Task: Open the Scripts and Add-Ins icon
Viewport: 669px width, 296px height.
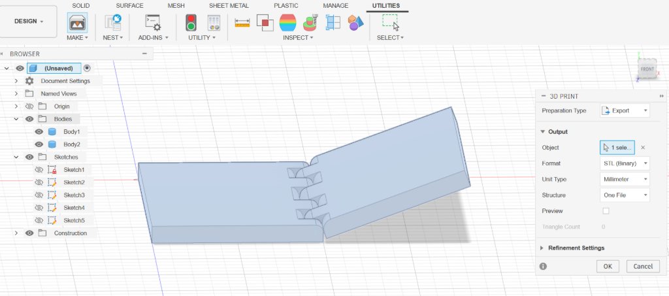Action: [153, 23]
